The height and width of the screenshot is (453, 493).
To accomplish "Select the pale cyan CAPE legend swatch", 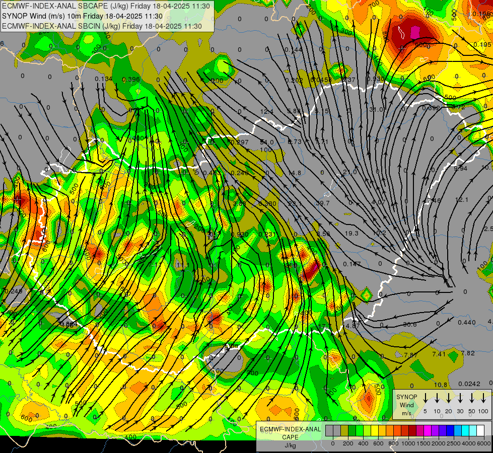I will click(473, 430).
